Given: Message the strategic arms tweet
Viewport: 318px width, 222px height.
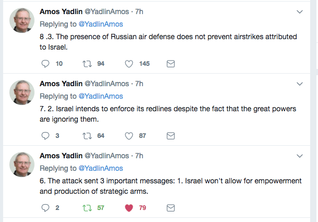Looking at the screenshot, I should [170, 208].
